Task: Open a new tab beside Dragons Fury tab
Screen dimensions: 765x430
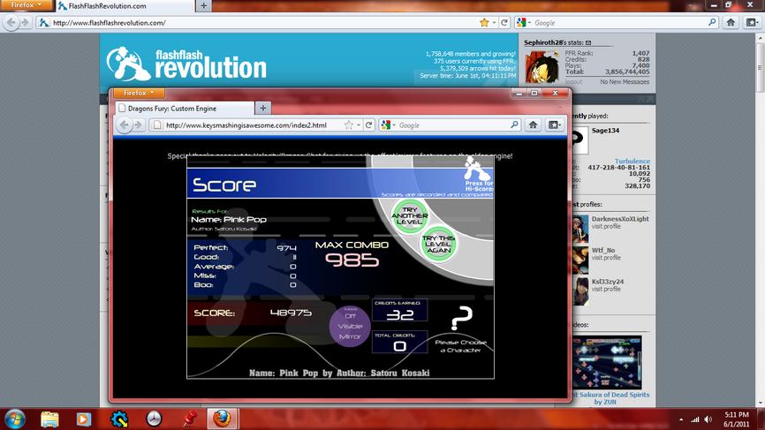Action: [x=262, y=109]
